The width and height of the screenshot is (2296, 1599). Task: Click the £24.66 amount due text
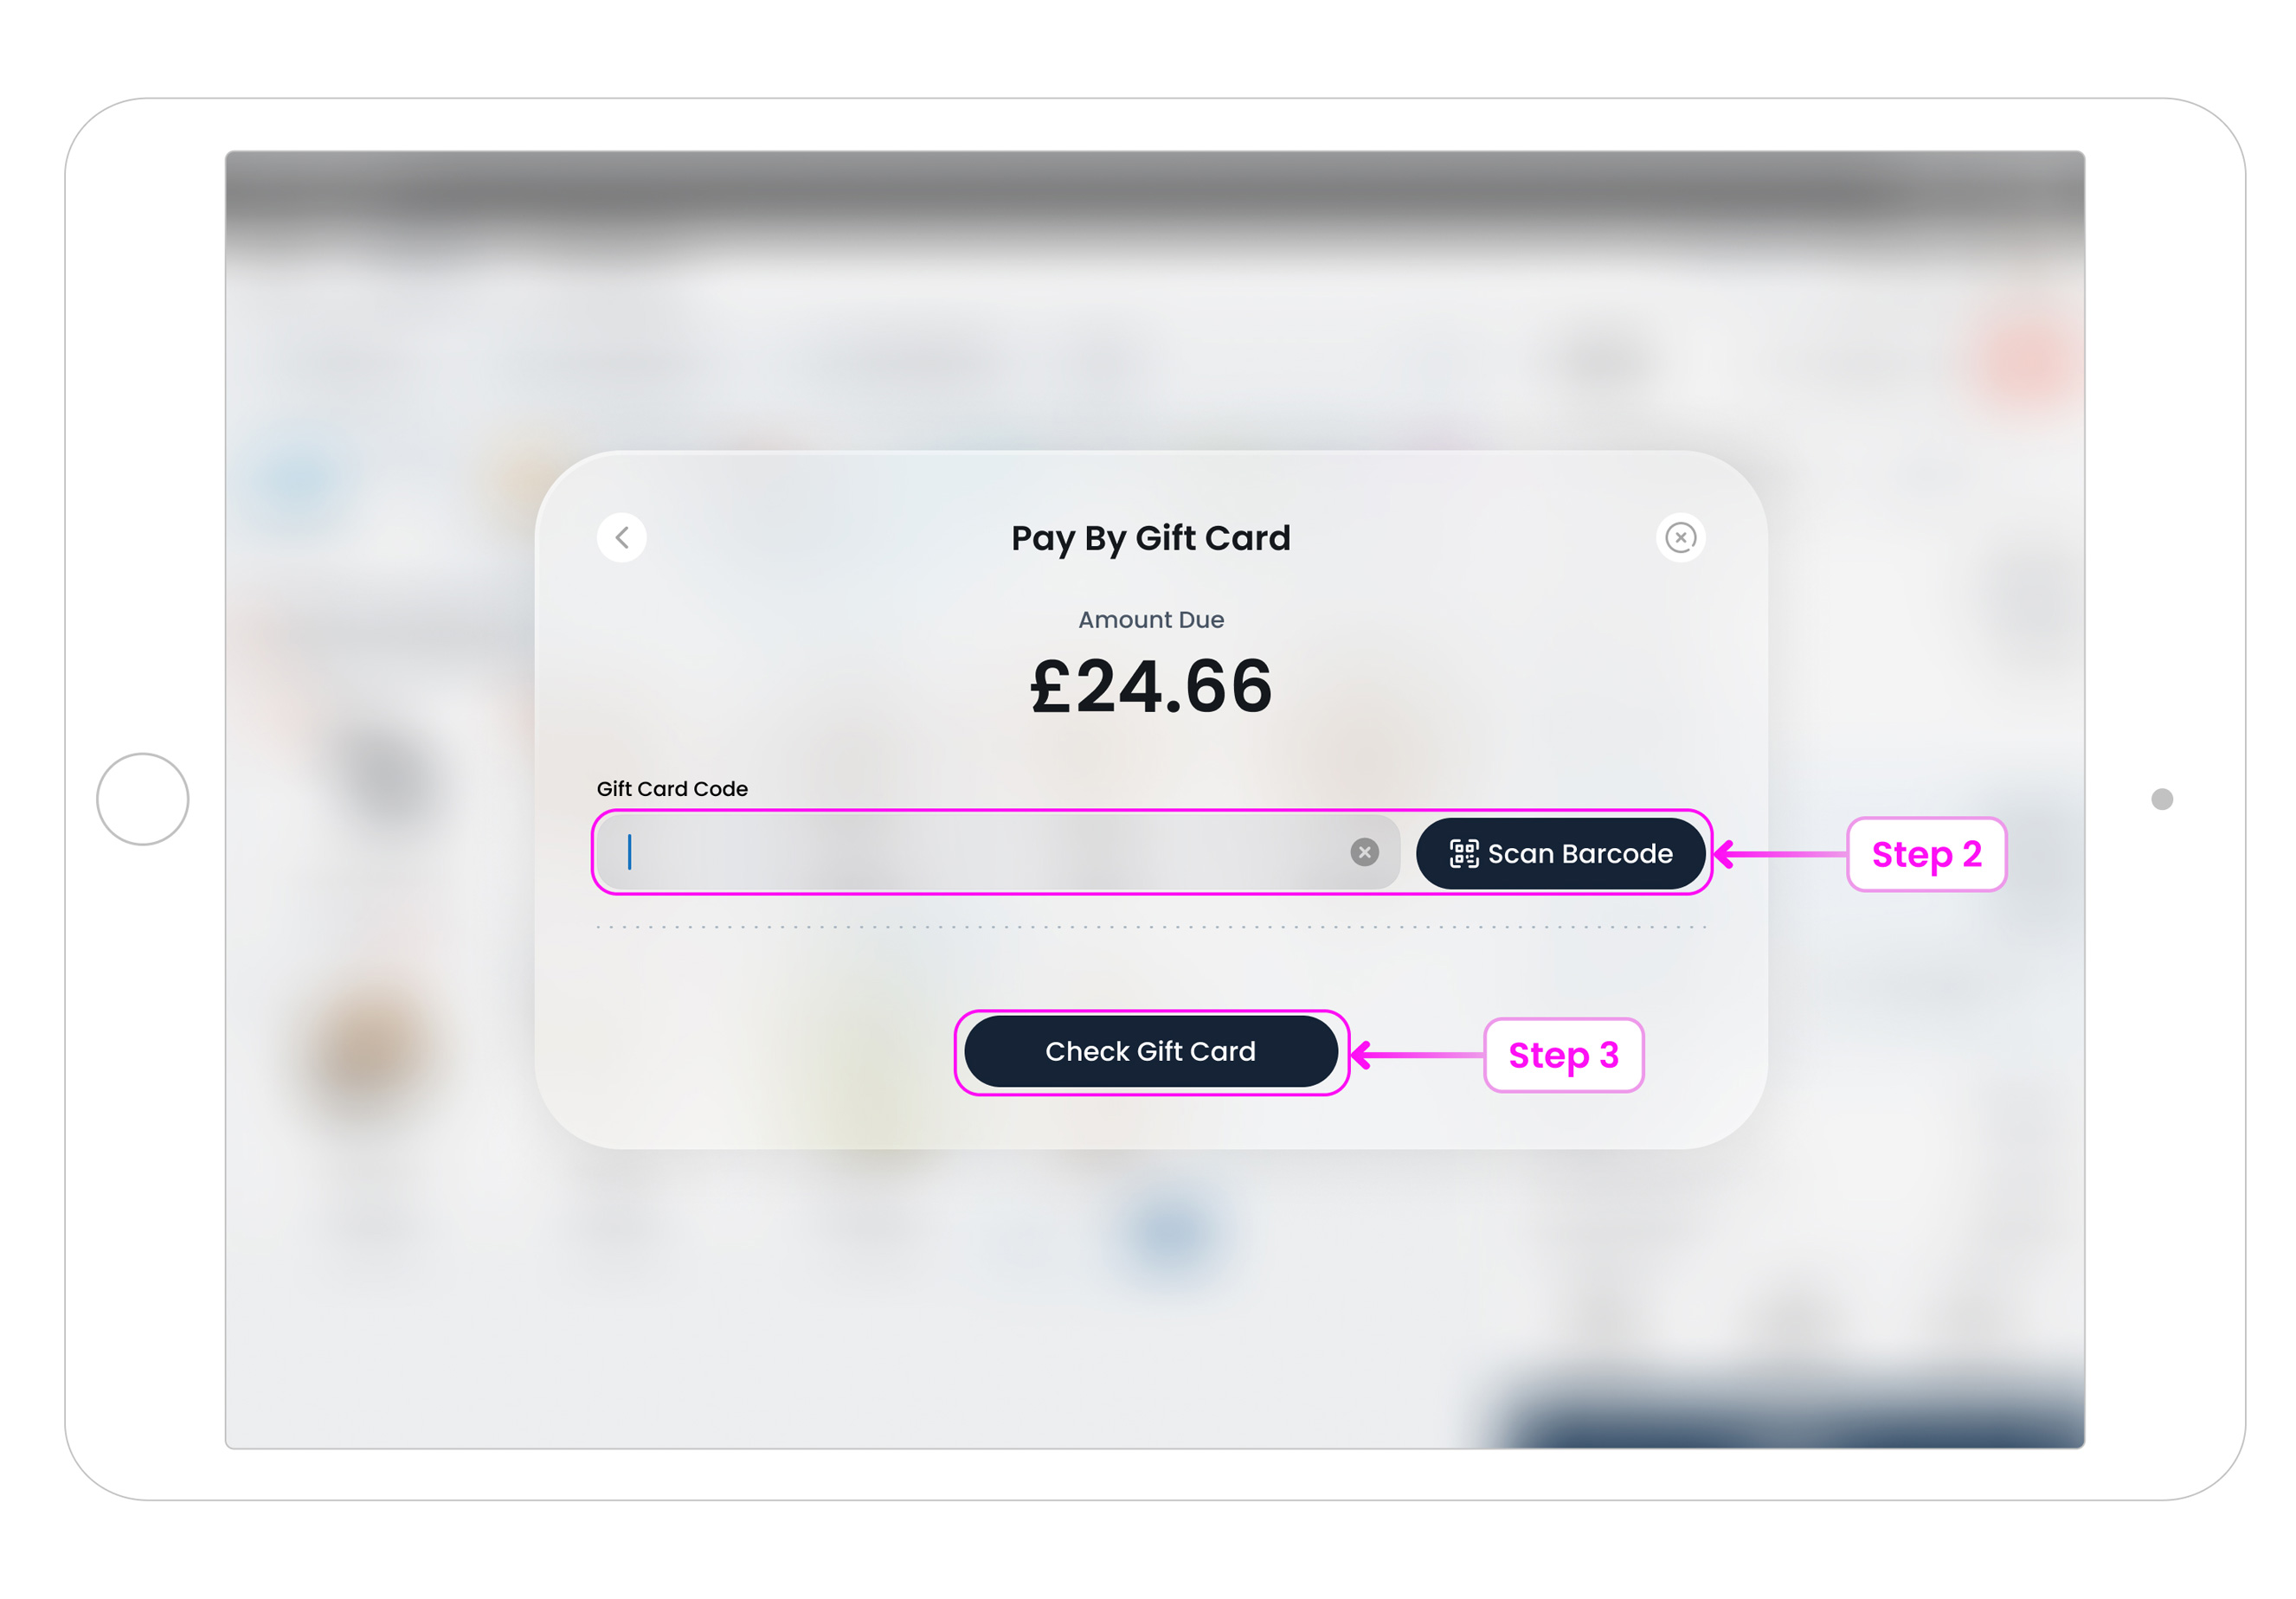tap(1150, 686)
